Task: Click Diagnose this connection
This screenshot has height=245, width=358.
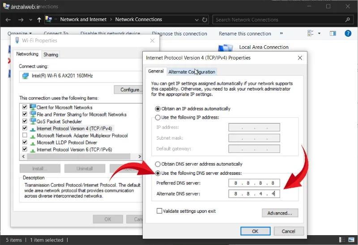Action: point(179,34)
